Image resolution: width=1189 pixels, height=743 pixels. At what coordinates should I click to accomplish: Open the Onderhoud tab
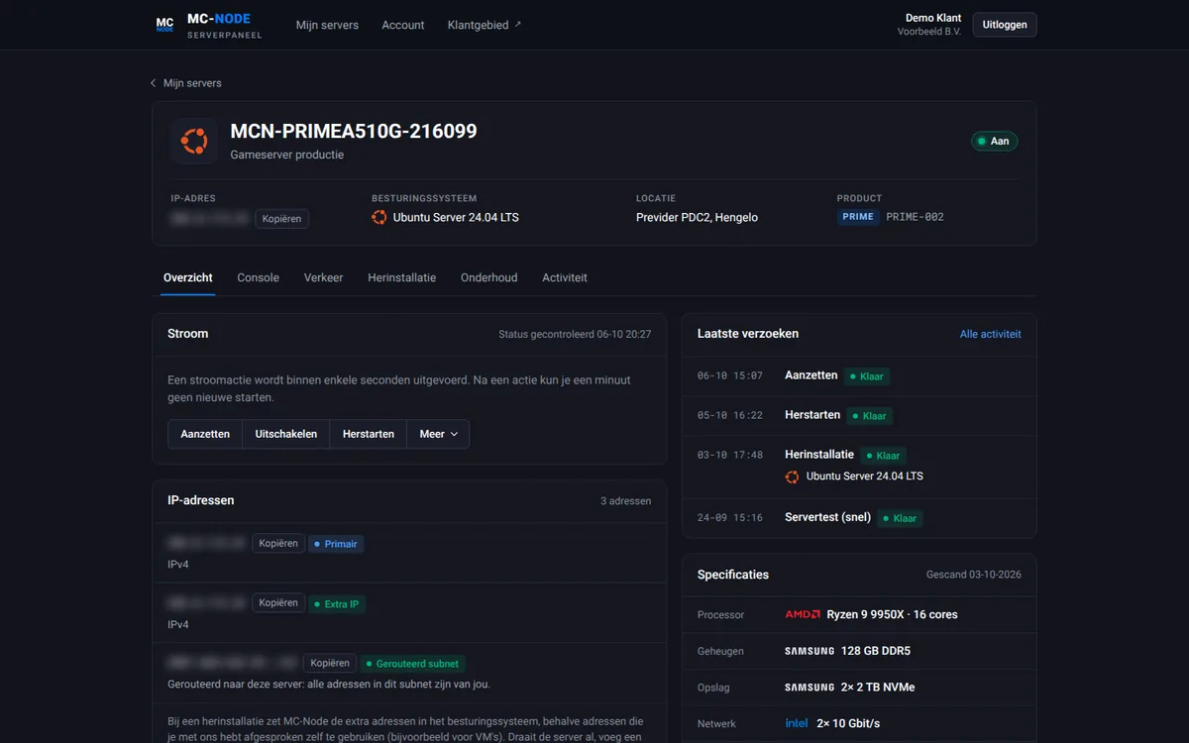[x=488, y=277]
